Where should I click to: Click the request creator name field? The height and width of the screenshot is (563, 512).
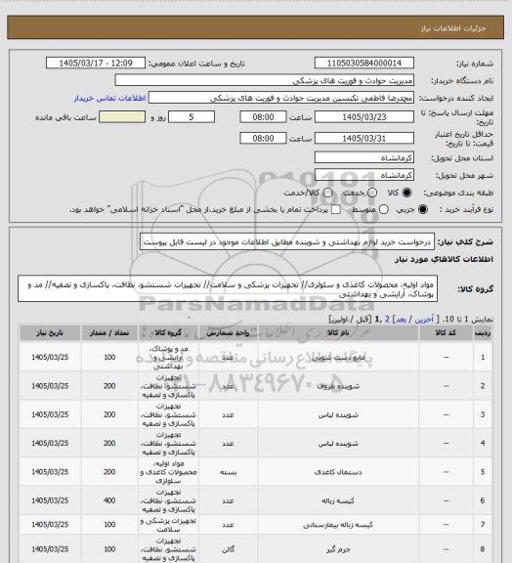(x=281, y=98)
